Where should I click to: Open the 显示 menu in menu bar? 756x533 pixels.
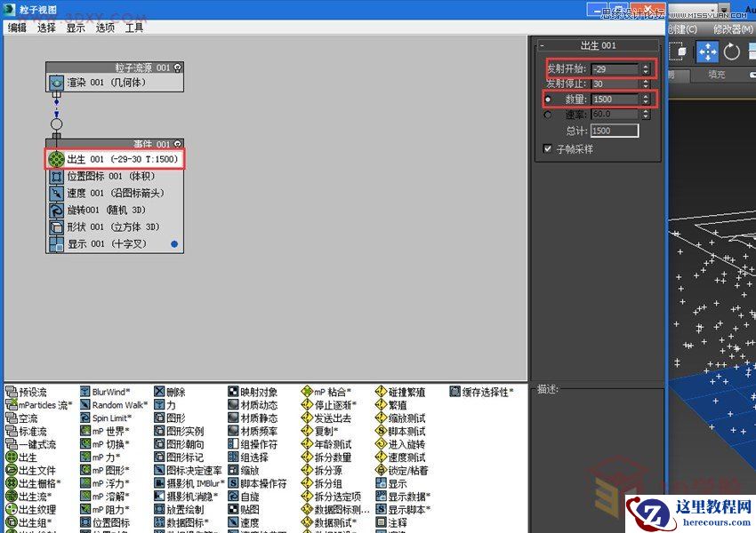[76, 28]
